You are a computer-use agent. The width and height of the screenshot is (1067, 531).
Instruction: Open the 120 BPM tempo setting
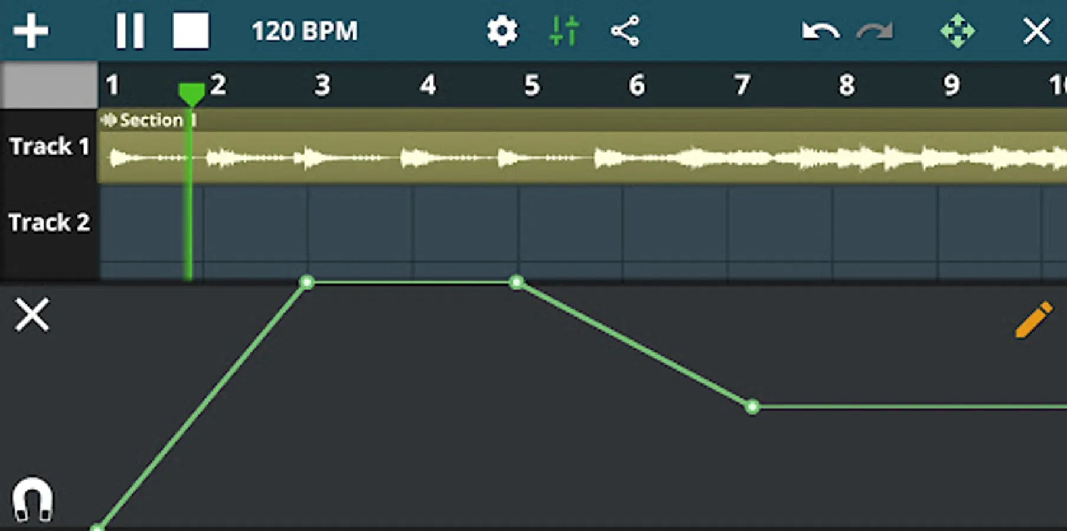point(304,31)
